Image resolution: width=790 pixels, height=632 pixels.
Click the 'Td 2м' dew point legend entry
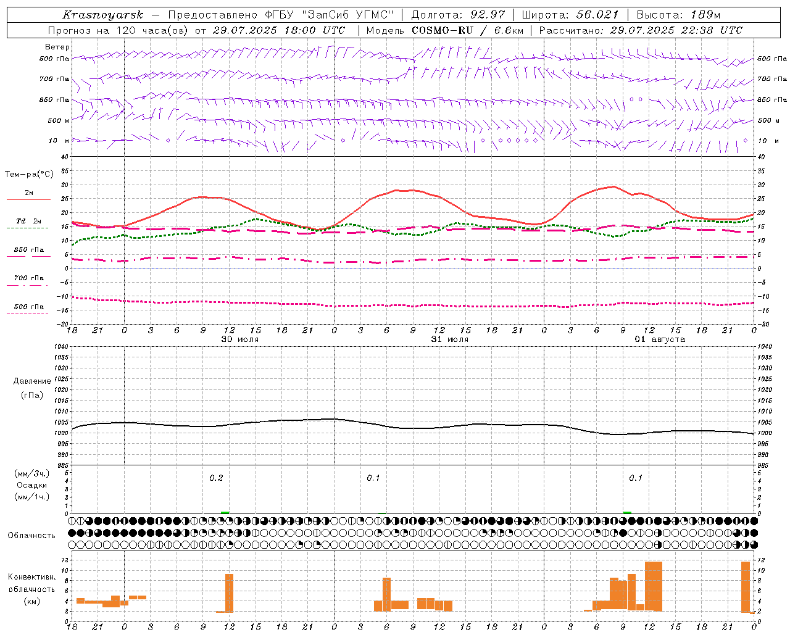(29, 221)
